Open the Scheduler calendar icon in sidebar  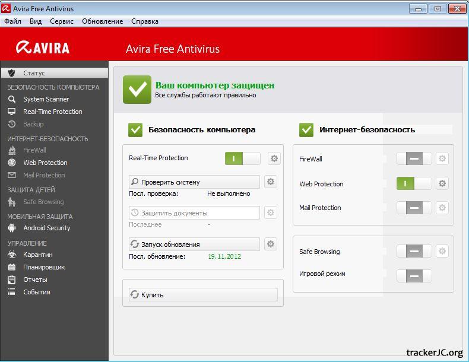[12, 267]
